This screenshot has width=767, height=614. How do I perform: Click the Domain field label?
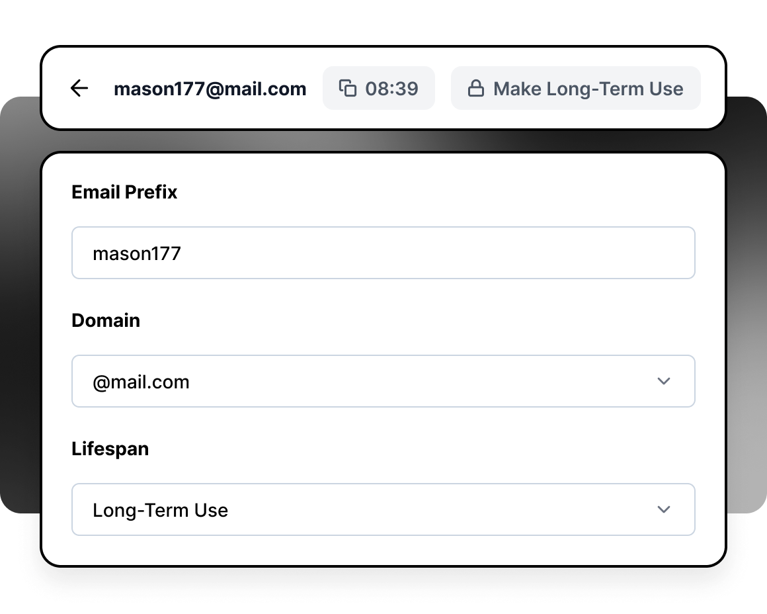coord(106,320)
